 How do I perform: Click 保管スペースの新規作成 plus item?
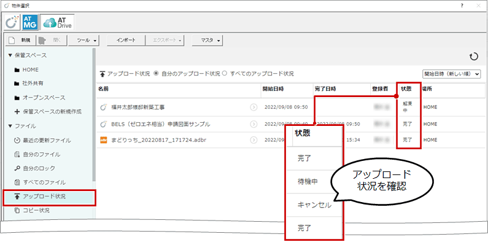click(48, 112)
